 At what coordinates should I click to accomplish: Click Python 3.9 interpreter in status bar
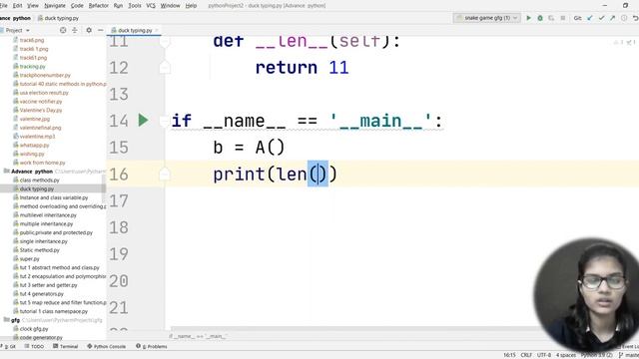pyautogui.click(x=597, y=355)
